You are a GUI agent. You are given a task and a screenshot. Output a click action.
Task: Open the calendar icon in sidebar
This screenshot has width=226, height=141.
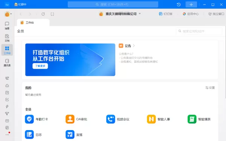click(x=7, y=92)
